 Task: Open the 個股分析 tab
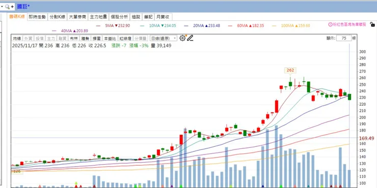coord(119,17)
